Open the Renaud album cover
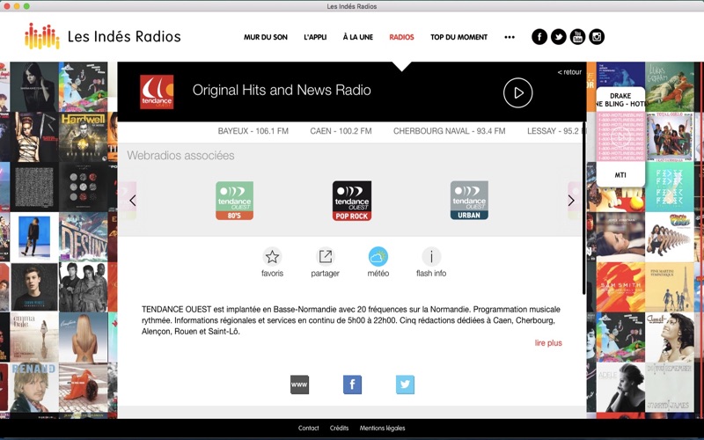 point(34,388)
